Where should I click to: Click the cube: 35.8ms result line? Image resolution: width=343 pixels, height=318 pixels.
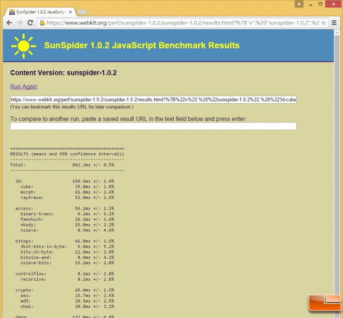[68, 187]
